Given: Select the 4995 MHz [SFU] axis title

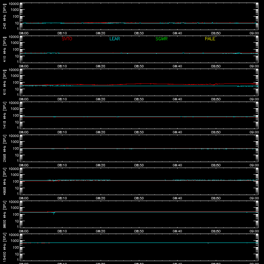Looking at the screenshot, I should (x=5, y=181).
